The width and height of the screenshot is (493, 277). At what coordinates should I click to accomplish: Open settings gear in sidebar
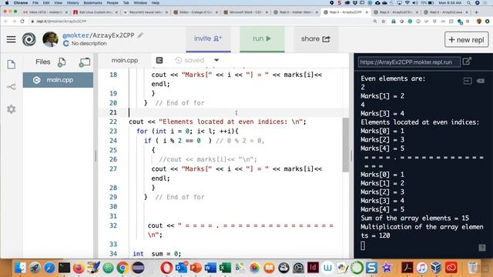pos(12,109)
